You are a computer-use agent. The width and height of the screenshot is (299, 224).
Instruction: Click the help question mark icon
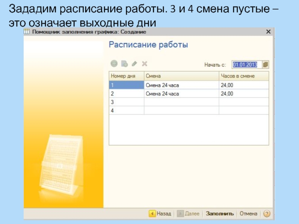pyautogui.click(x=266, y=214)
